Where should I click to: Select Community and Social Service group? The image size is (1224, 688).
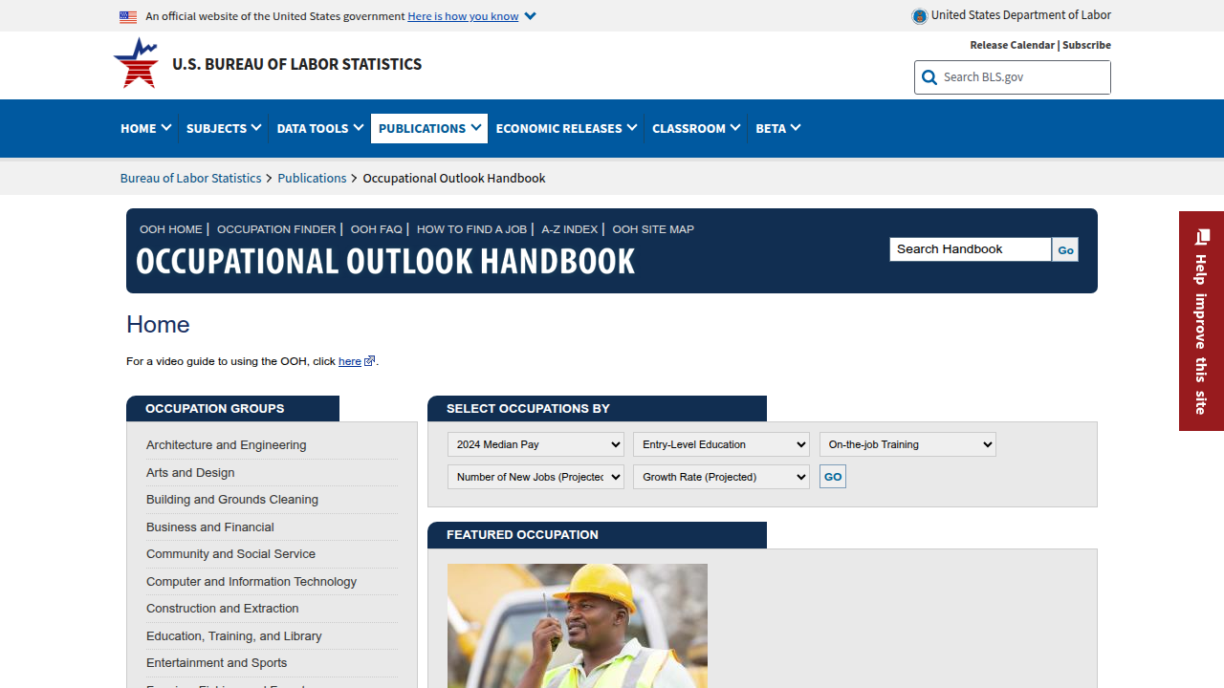(x=230, y=554)
